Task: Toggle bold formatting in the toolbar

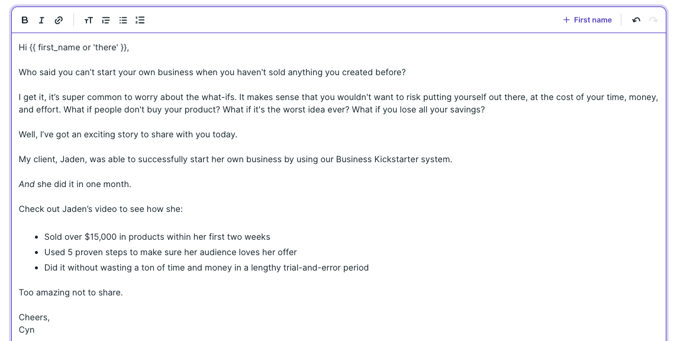Action: pyautogui.click(x=24, y=20)
